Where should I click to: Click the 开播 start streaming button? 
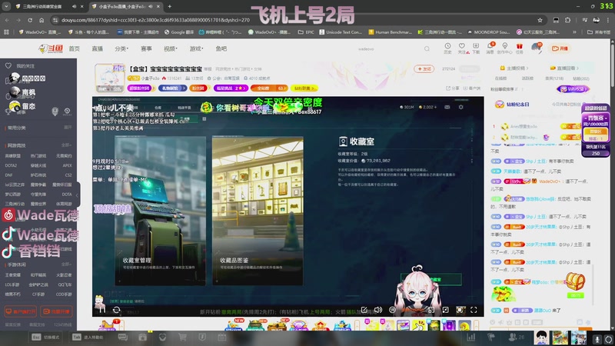point(560,48)
